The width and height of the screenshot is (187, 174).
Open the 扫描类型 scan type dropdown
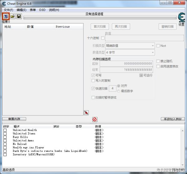tap(130, 46)
